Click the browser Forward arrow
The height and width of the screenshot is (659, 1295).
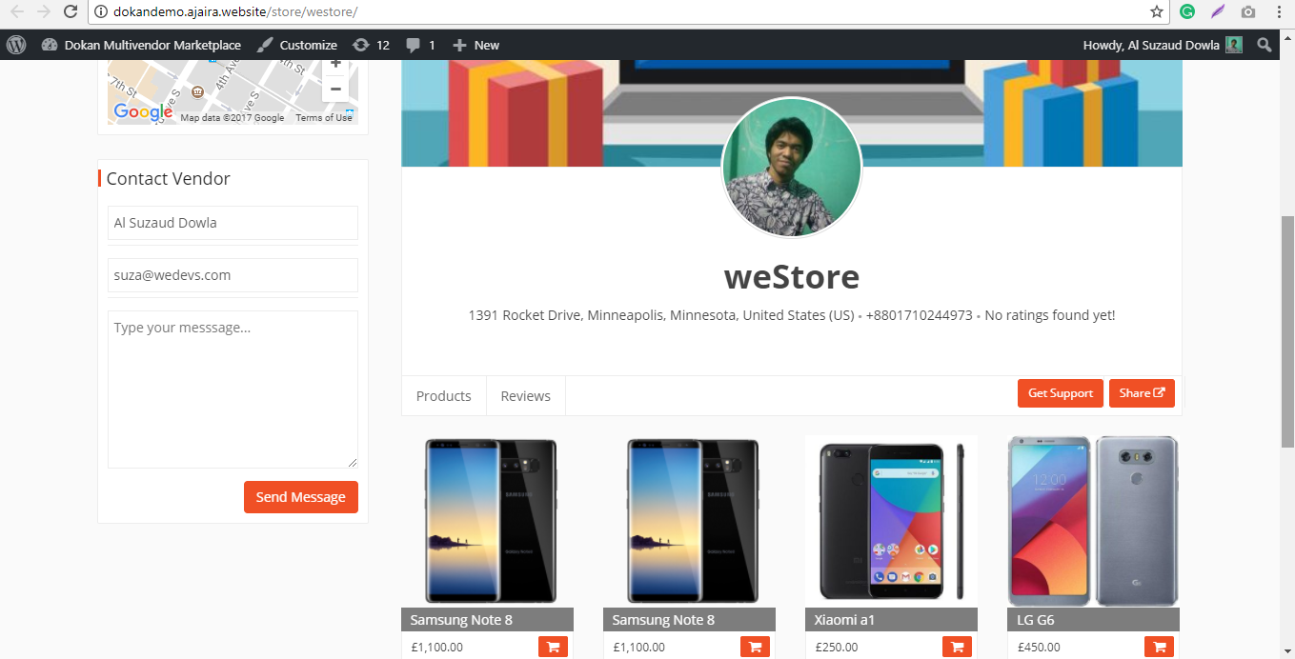(x=44, y=12)
